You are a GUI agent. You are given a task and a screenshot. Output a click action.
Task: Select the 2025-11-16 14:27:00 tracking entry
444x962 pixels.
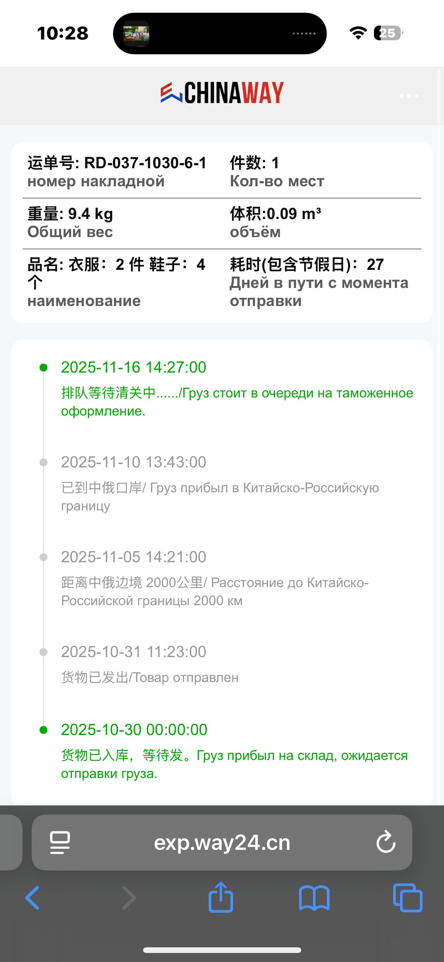point(134,367)
